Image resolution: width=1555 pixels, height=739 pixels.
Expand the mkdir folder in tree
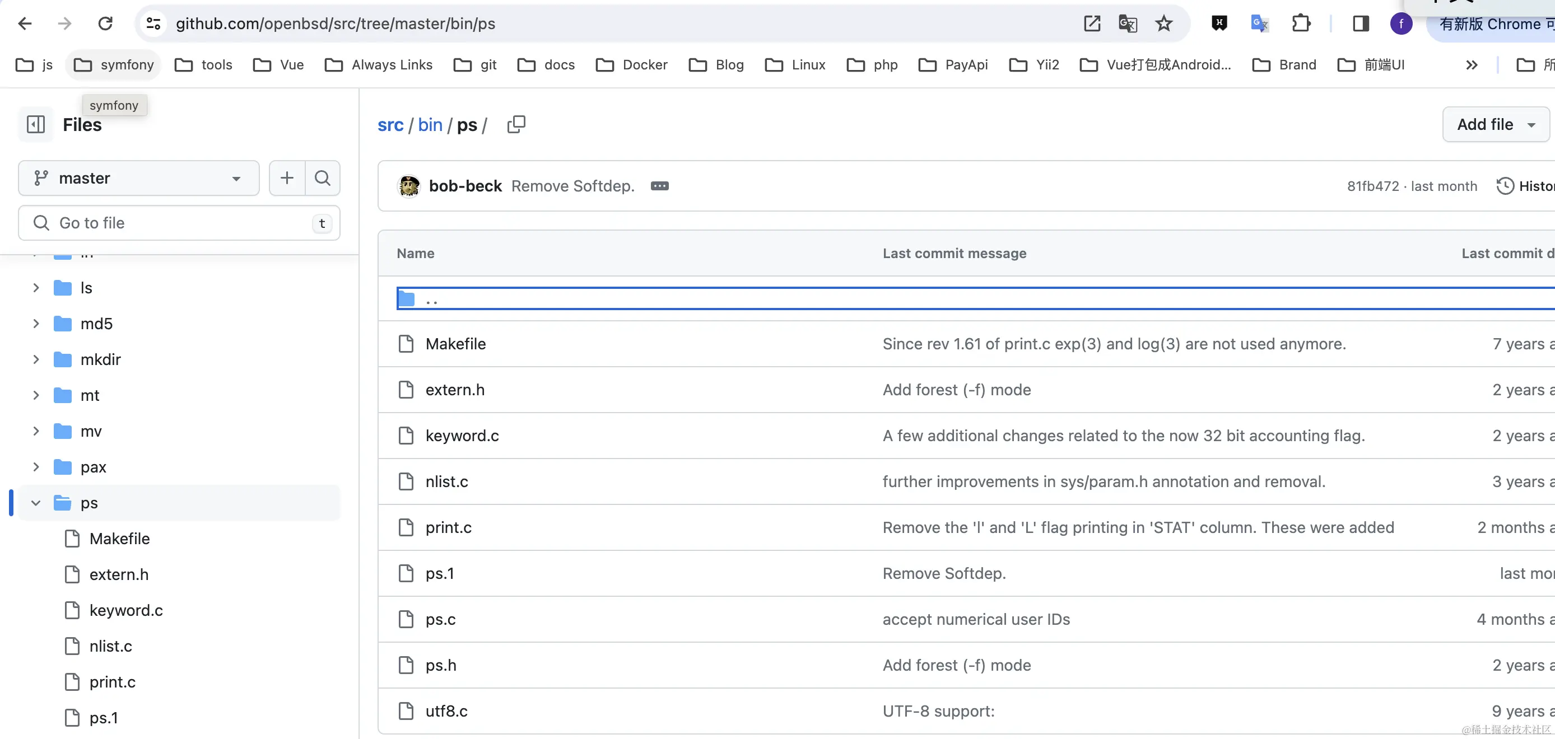36,359
